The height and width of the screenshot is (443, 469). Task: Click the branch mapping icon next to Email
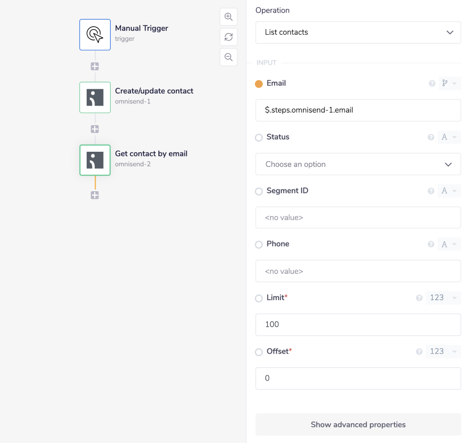point(447,83)
